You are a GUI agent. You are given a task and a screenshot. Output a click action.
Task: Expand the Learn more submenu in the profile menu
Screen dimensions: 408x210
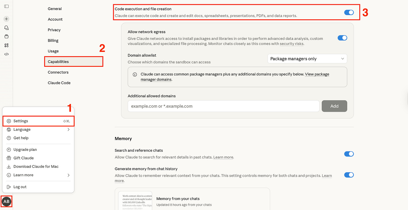pos(38,175)
